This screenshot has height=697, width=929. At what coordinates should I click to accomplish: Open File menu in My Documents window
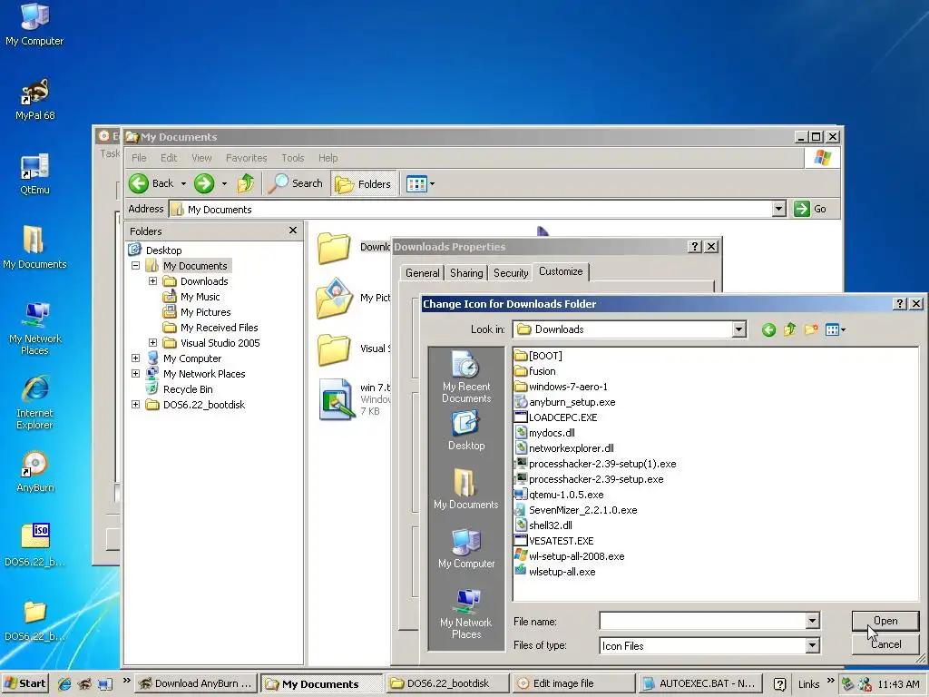coord(139,158)
